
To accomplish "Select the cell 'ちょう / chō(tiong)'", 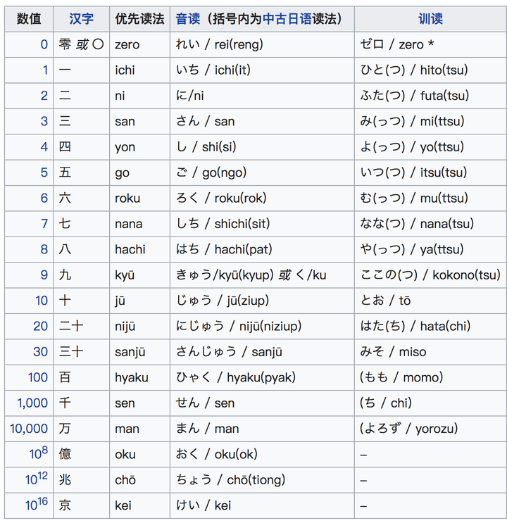I will coord(262,480).
